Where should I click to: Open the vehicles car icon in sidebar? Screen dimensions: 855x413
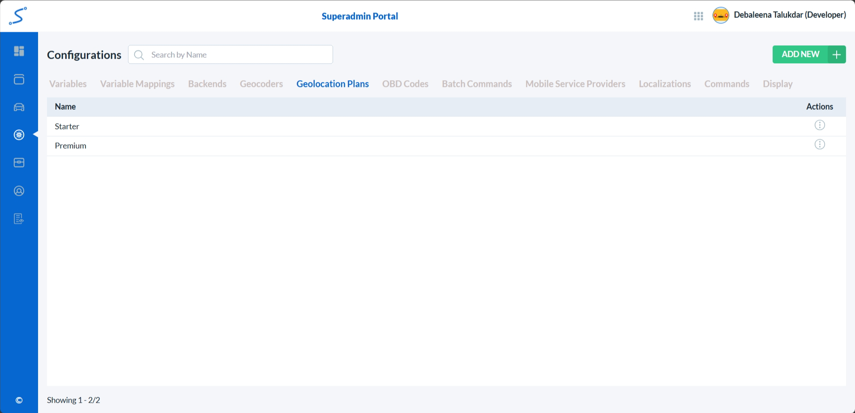(19, 107)
